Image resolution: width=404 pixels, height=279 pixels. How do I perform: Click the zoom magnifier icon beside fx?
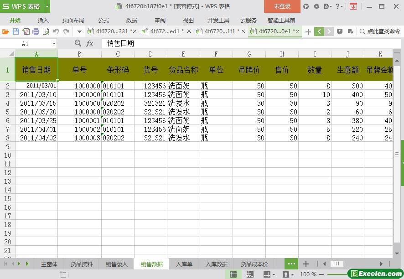point(78,43)
